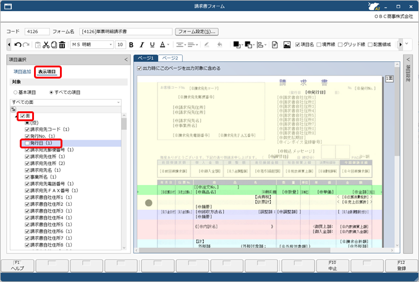Screen dimensions: 419x282
Task: Click the font color A icon
Action: pos(162,45)
